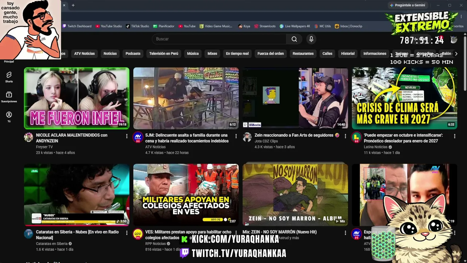Select the Informaciones filter chip
Screen dimensions: 467x263
[x=375, y=54]
